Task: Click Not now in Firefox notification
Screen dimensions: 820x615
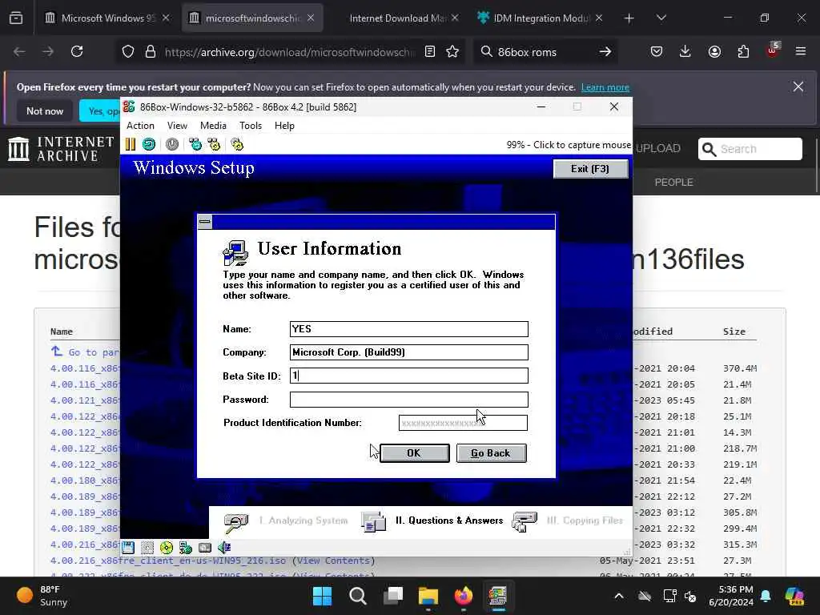Action: pyautogui.click(x=45, y=111)
